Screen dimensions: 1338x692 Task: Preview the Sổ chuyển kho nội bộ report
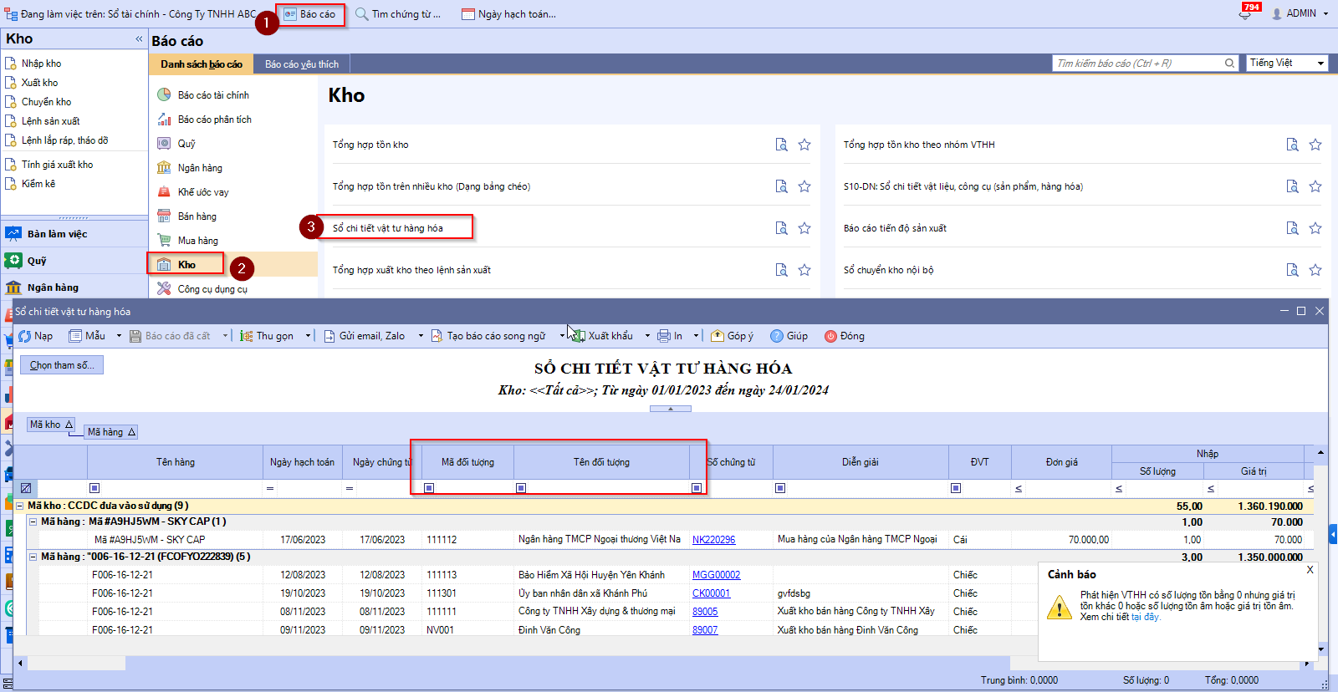pyautogui.click(x=1292, y=270)
